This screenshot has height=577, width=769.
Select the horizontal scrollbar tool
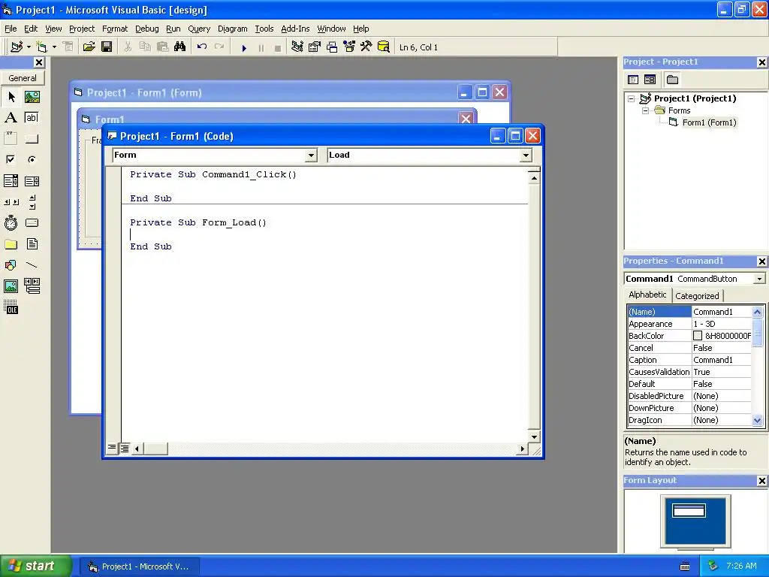[x=11, y=201]
